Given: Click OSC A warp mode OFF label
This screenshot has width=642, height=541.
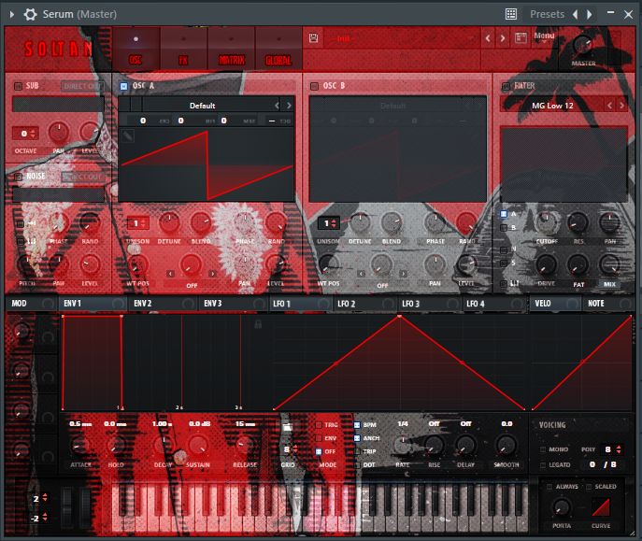Looking at the screenshot, I should [192, 285].
